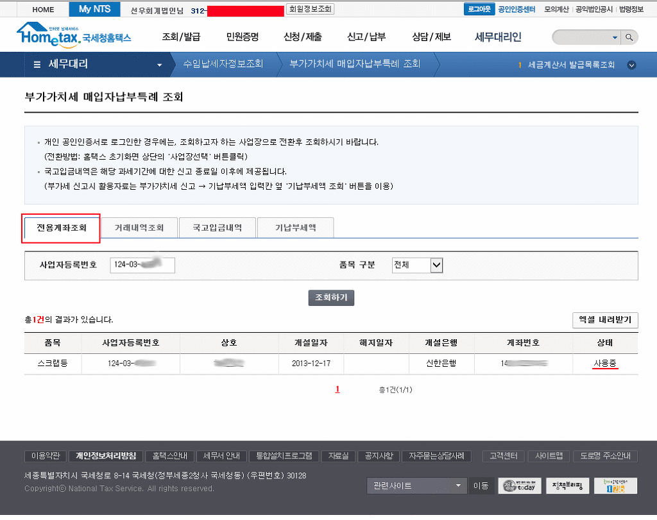Switch to the 국고입금내역 tab

pyautogui.click(x=218, y=228)
